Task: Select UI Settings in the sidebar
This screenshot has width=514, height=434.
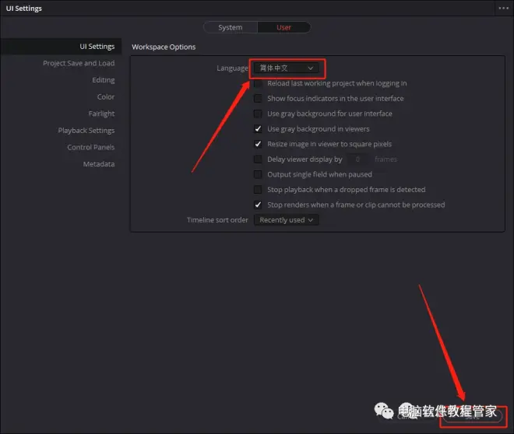Action: pos(61,47)
